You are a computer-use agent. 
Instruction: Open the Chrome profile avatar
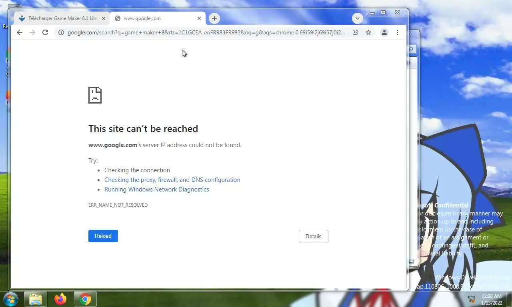(384, 32)
